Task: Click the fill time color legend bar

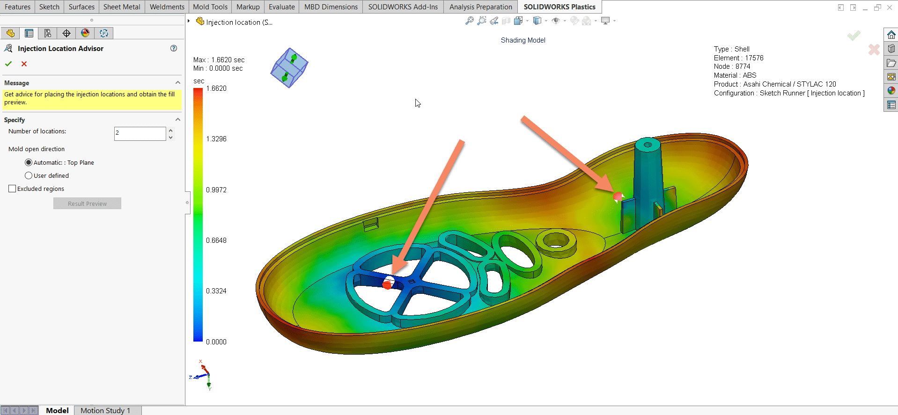Action: tap(198, 215)
